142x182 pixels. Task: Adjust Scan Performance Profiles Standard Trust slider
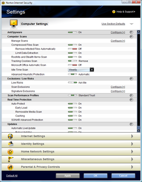tap(72, 96)
